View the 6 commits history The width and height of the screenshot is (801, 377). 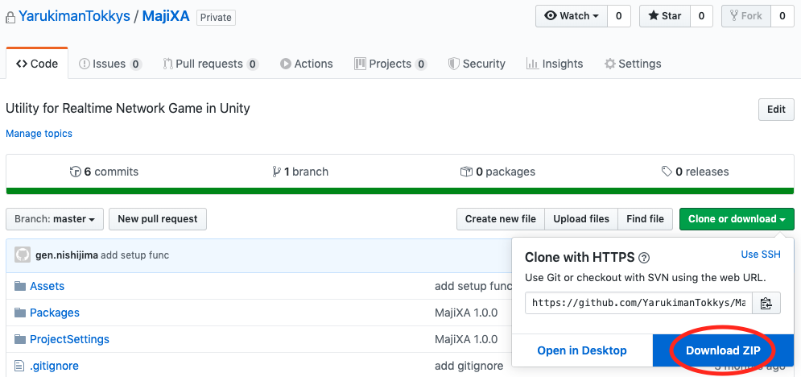click(104, 172)
